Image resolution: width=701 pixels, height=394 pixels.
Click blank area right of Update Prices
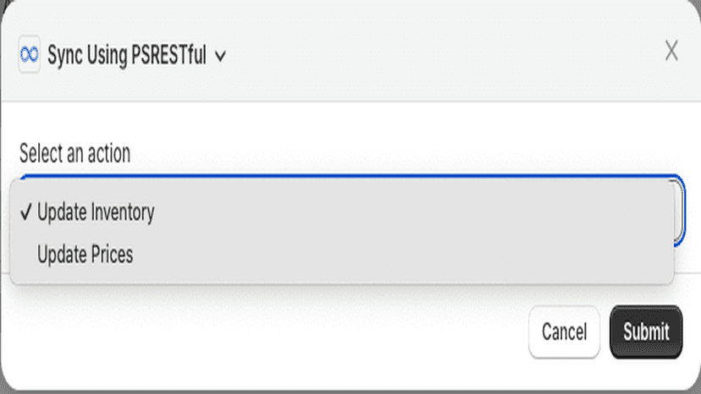point(402,254)
